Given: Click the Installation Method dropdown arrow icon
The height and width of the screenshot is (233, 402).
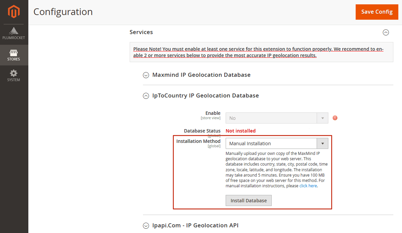Looking at the screenshot, I should pos(322,143).
